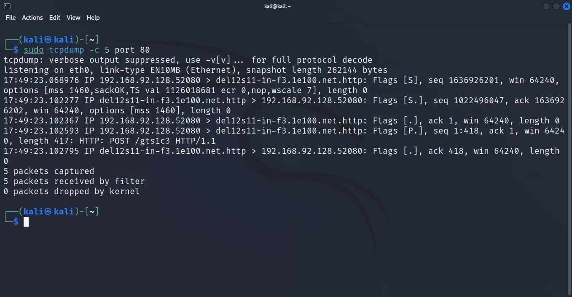Close the terminal with the blue X
Screen dimensions: 572x297
coord(567,6)
